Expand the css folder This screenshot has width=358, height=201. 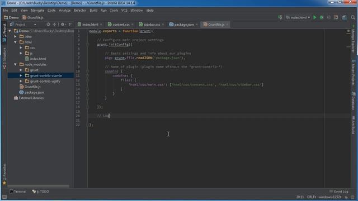[x=21, y=47]
